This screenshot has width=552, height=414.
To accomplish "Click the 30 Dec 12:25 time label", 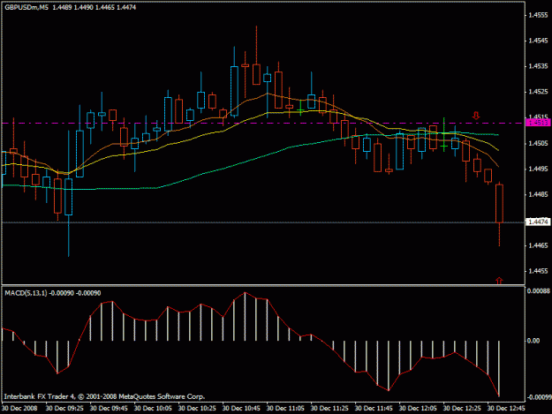I will pos(462,409).
